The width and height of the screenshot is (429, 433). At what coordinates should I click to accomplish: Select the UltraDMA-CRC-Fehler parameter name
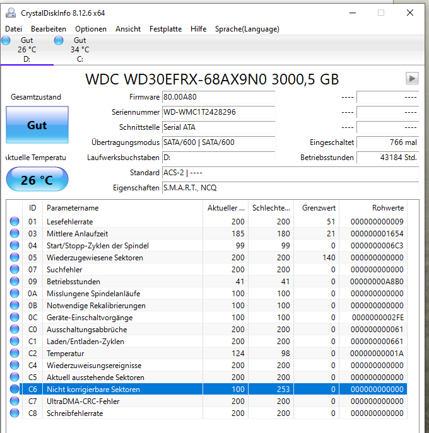[x=83, y=401]
